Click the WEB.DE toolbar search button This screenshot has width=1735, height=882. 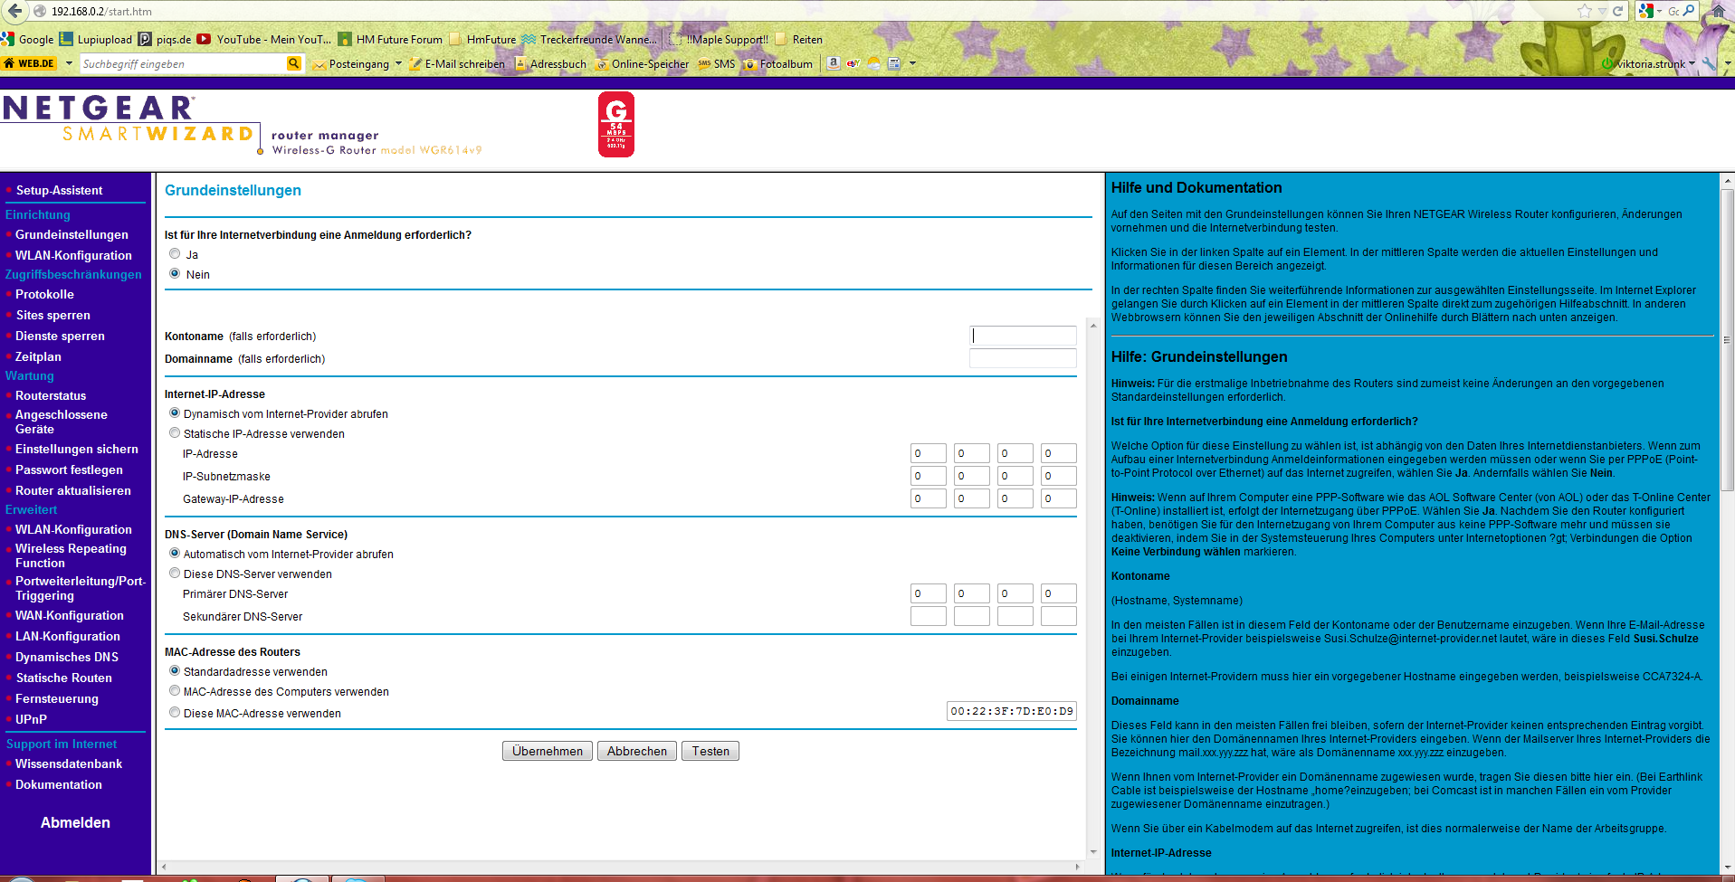(x=293, y=63)
